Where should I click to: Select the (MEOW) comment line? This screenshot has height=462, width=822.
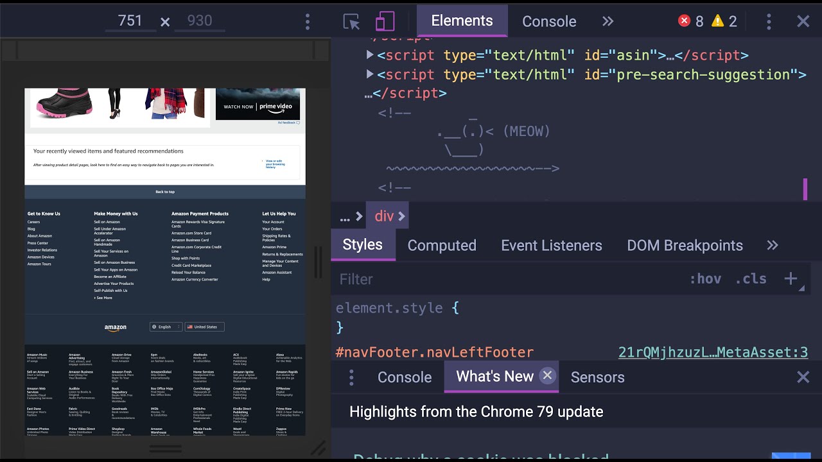494,132
